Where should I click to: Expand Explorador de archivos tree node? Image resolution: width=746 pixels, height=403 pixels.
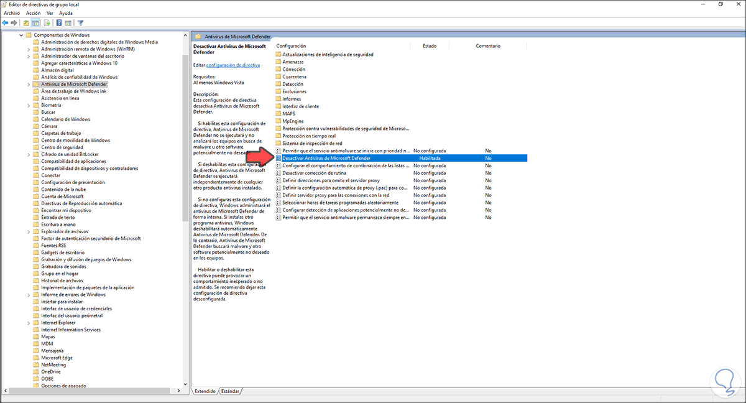click(x=29, y=231)
